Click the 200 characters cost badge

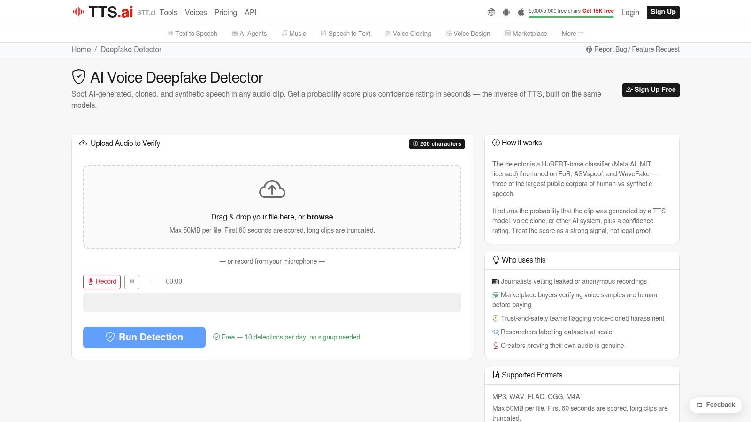click(437, 144)
